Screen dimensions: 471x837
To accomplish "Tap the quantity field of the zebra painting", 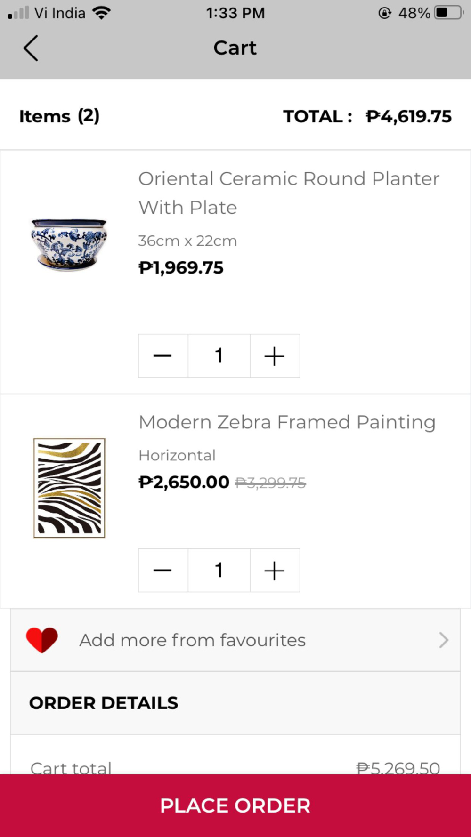I will [x=219, y=570].
